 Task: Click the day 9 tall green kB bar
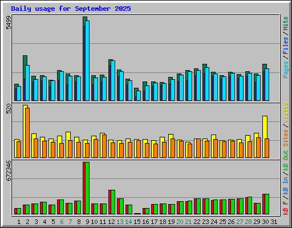pos(87,188)
